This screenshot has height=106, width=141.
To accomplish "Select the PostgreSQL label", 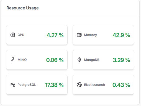I will coord(27,85).
